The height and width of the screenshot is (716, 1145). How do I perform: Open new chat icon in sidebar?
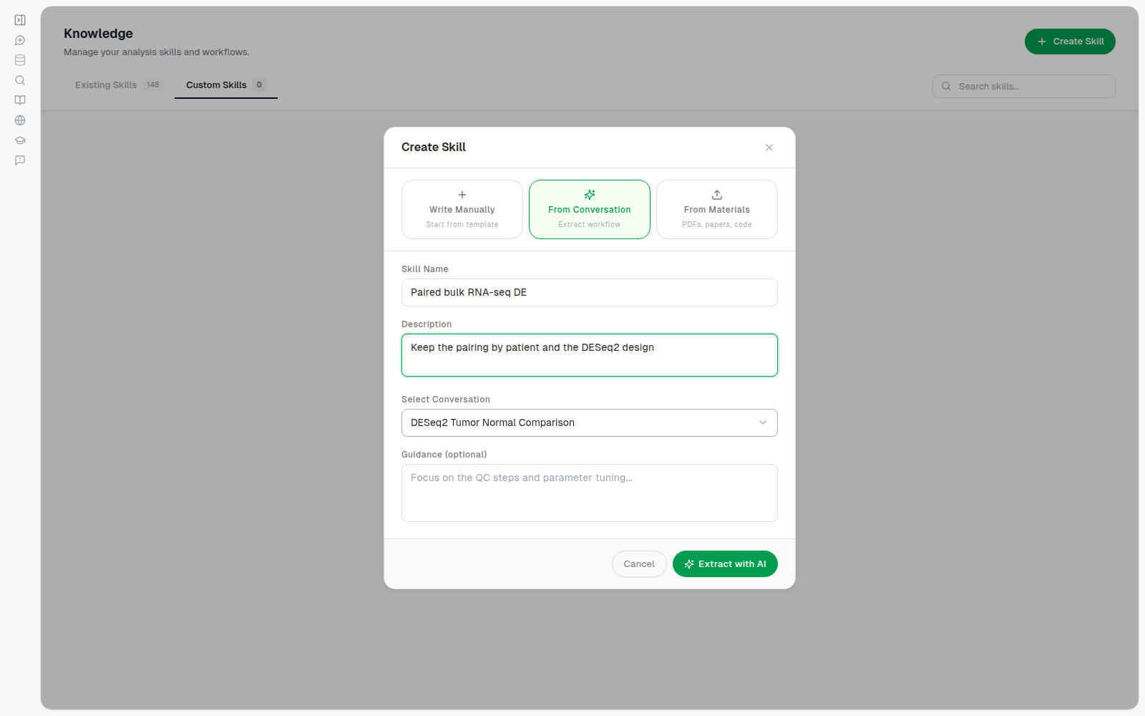coord(20,40)
